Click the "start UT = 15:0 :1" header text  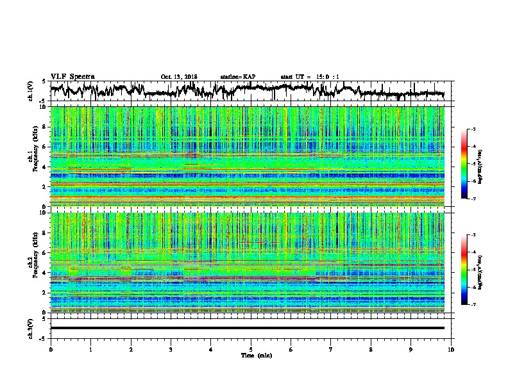click(310, 77)
